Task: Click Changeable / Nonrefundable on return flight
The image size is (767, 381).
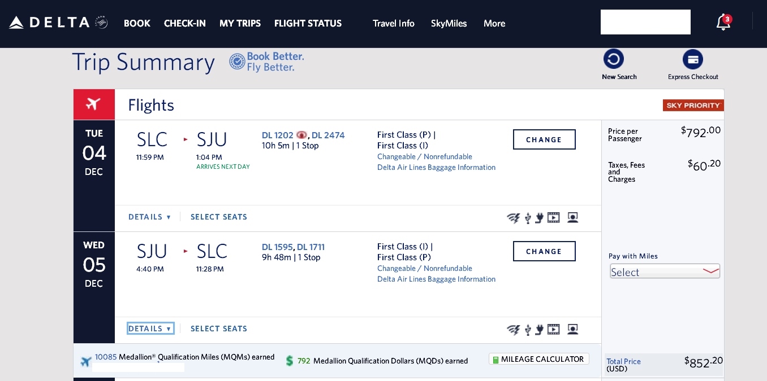Action: pyautogui.click(x=425, y=268)
